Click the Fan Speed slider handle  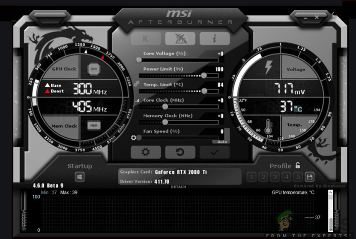[x=139, y=138]
